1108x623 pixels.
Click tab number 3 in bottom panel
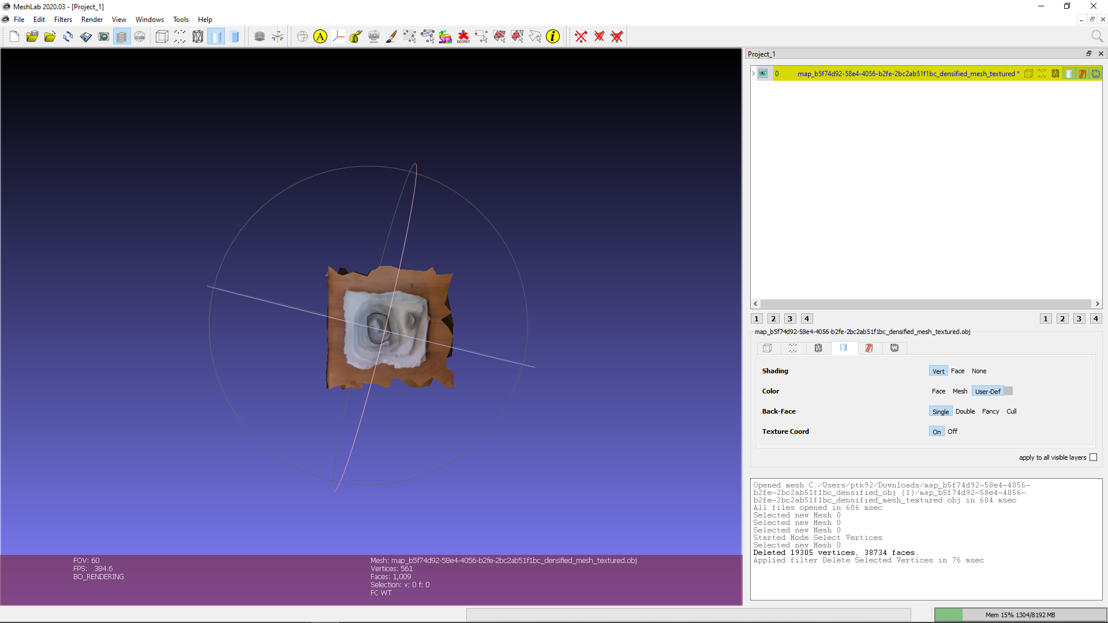790,318
